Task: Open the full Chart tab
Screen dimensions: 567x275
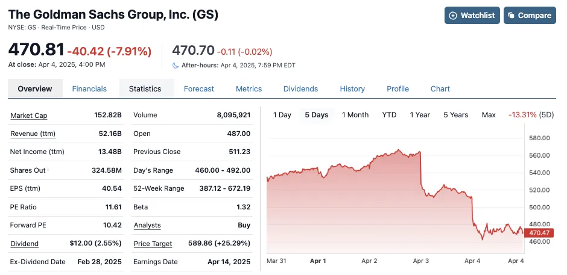Action: (440, 88)
